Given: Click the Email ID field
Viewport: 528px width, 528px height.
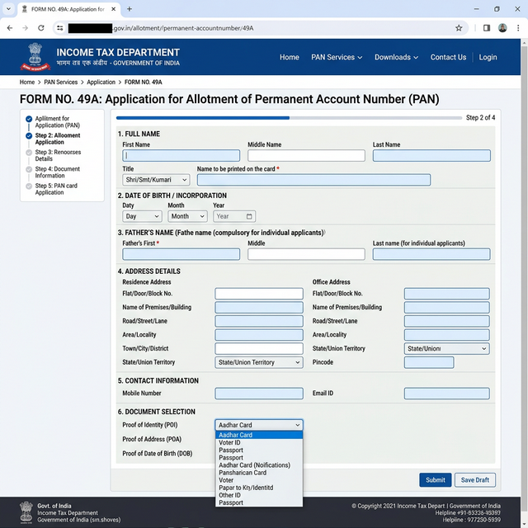Looking at the screenshot, I should (x=447, y=394).
